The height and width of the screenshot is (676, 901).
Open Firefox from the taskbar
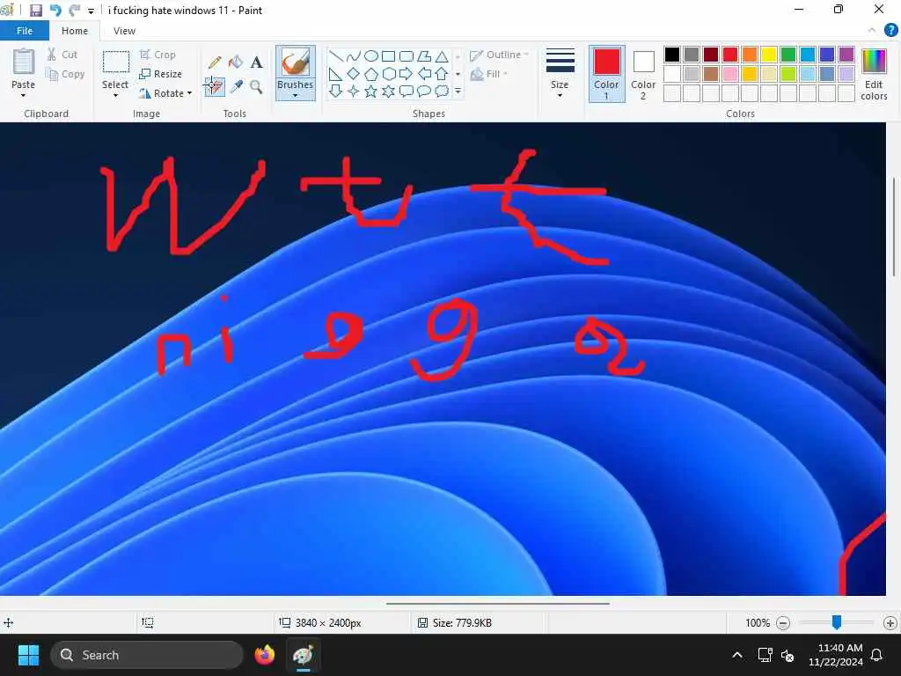click(264, 655)
